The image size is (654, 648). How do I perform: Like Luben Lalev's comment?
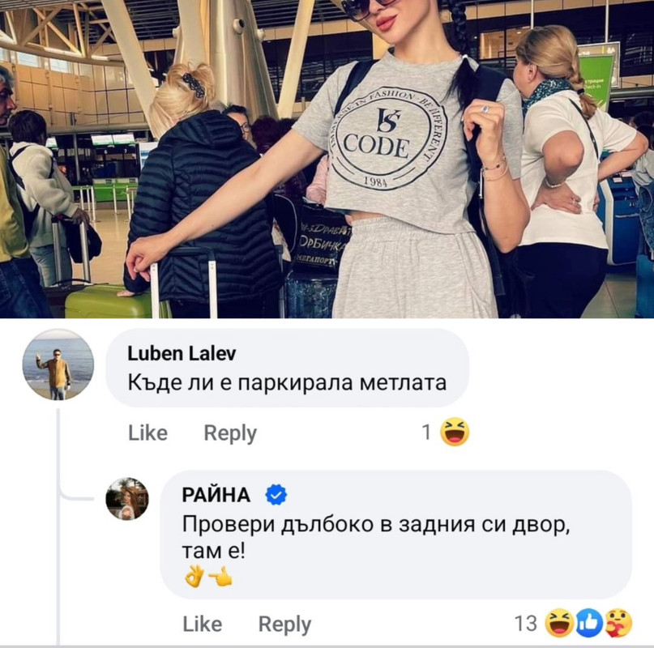click(147, 433)
